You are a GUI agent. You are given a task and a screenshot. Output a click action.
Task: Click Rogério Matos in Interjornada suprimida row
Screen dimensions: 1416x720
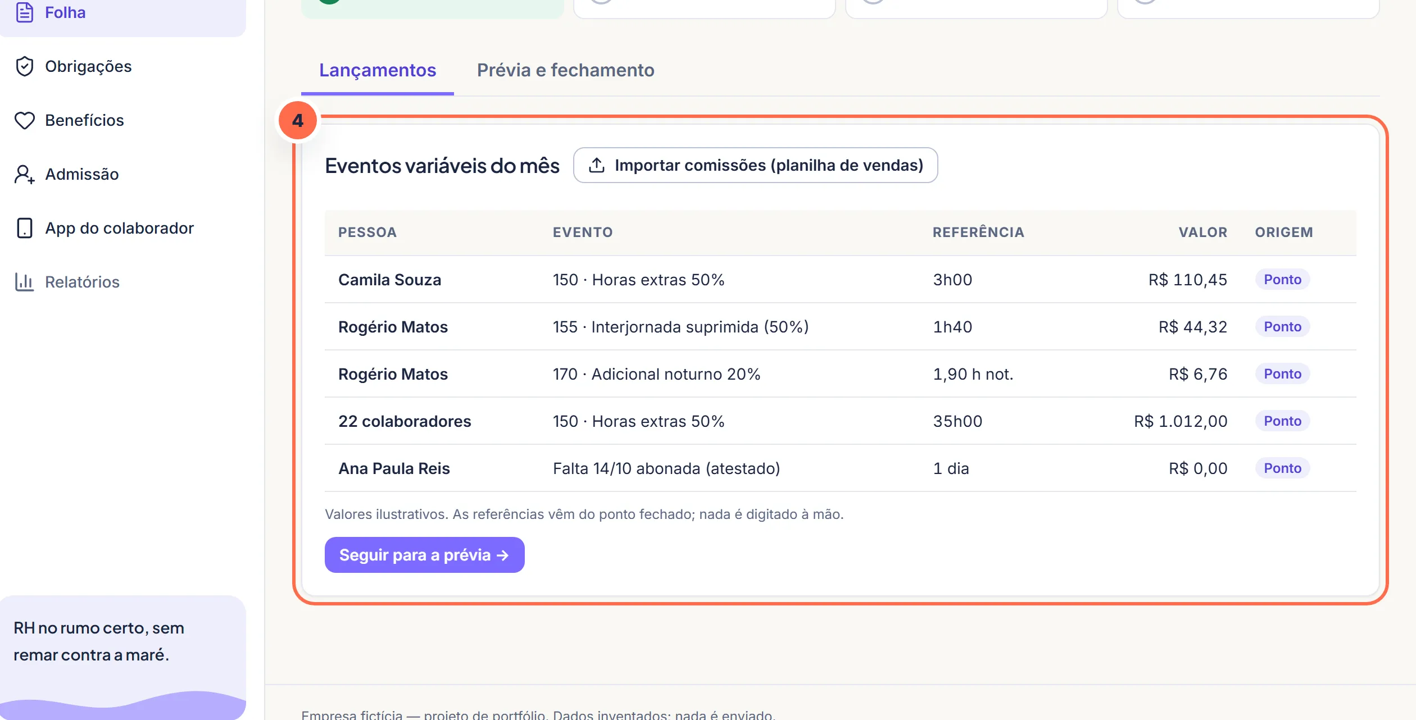click(393, 327)
